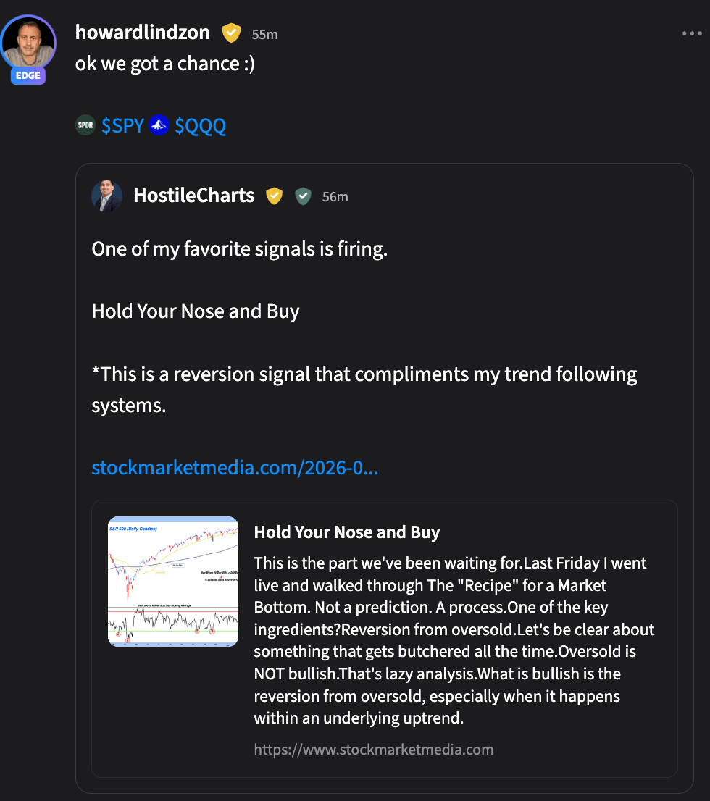710x801 pixels.
Task: Open the S&P 500 chart thumbnail
Action: pyautogui.click(x=172, y=582)
